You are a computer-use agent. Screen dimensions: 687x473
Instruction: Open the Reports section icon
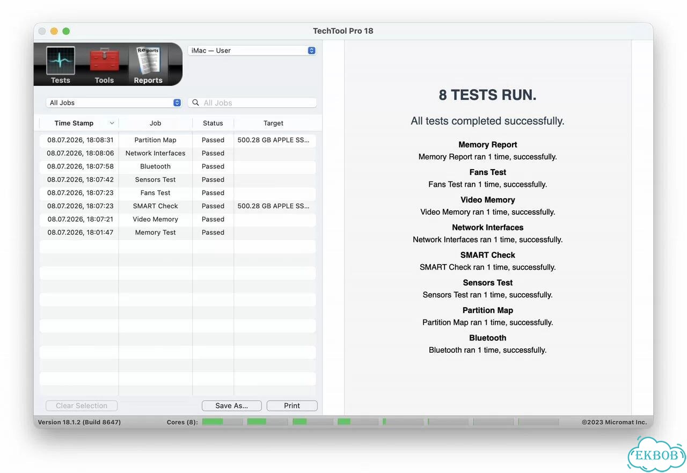148,64
